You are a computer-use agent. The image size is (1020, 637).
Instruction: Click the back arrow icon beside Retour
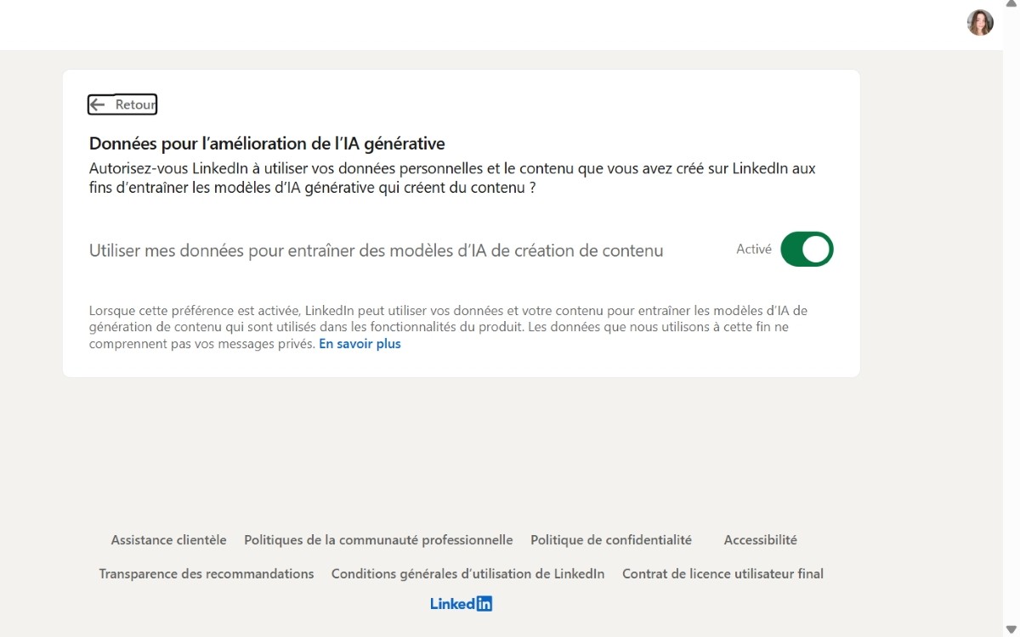click(x=99, y=104)
